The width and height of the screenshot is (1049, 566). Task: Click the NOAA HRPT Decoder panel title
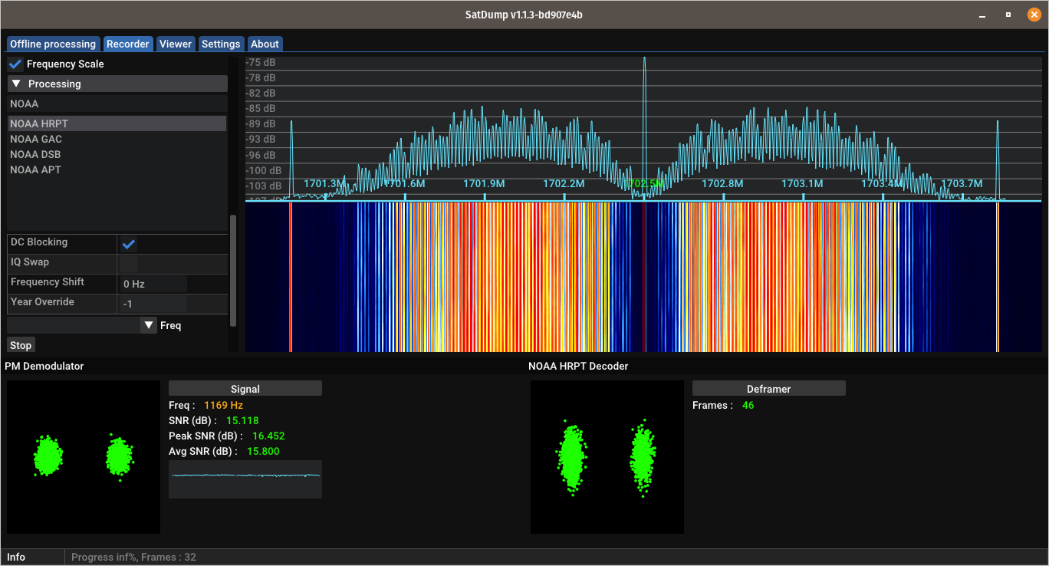[578, 366]
